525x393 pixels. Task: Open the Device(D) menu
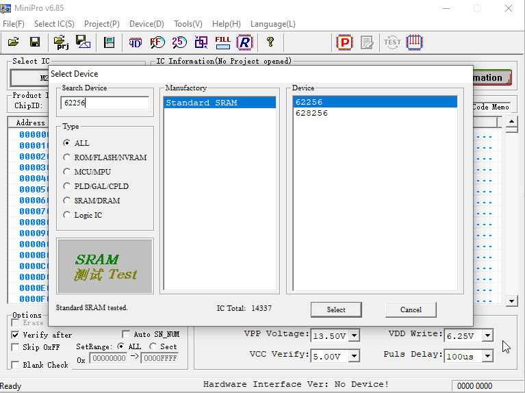click(x=146, y=24)
